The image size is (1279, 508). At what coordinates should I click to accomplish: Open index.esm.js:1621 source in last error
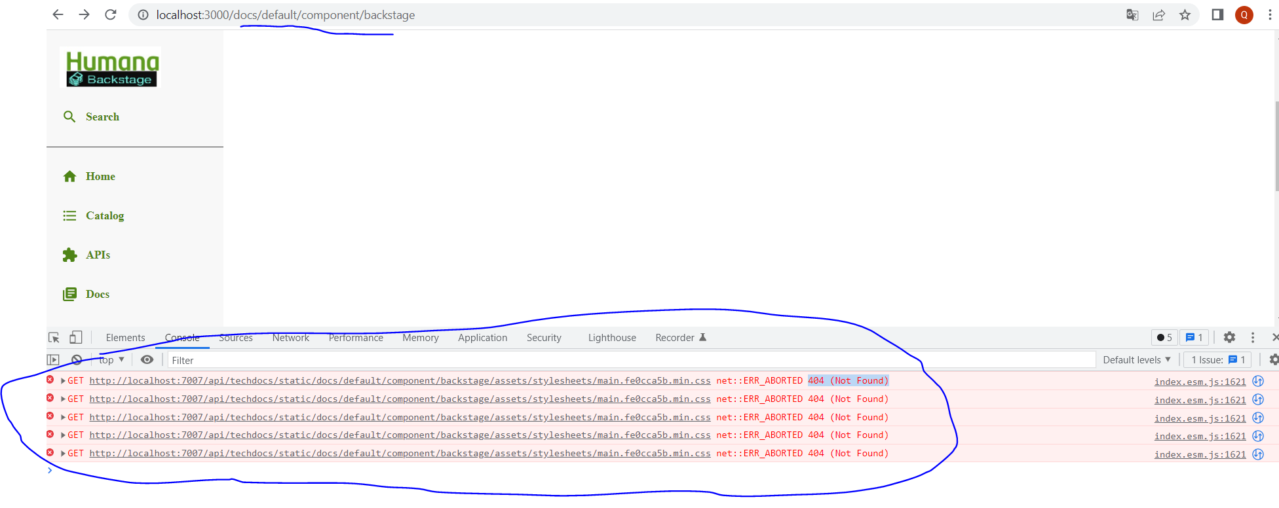(1200, 454)
